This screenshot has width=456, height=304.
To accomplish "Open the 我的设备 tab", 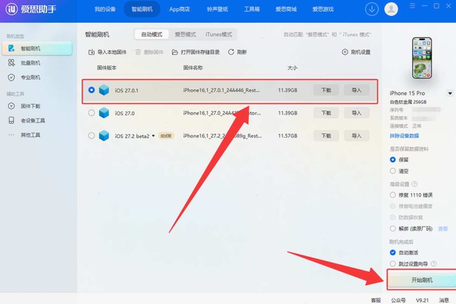I will pos(105,9).
